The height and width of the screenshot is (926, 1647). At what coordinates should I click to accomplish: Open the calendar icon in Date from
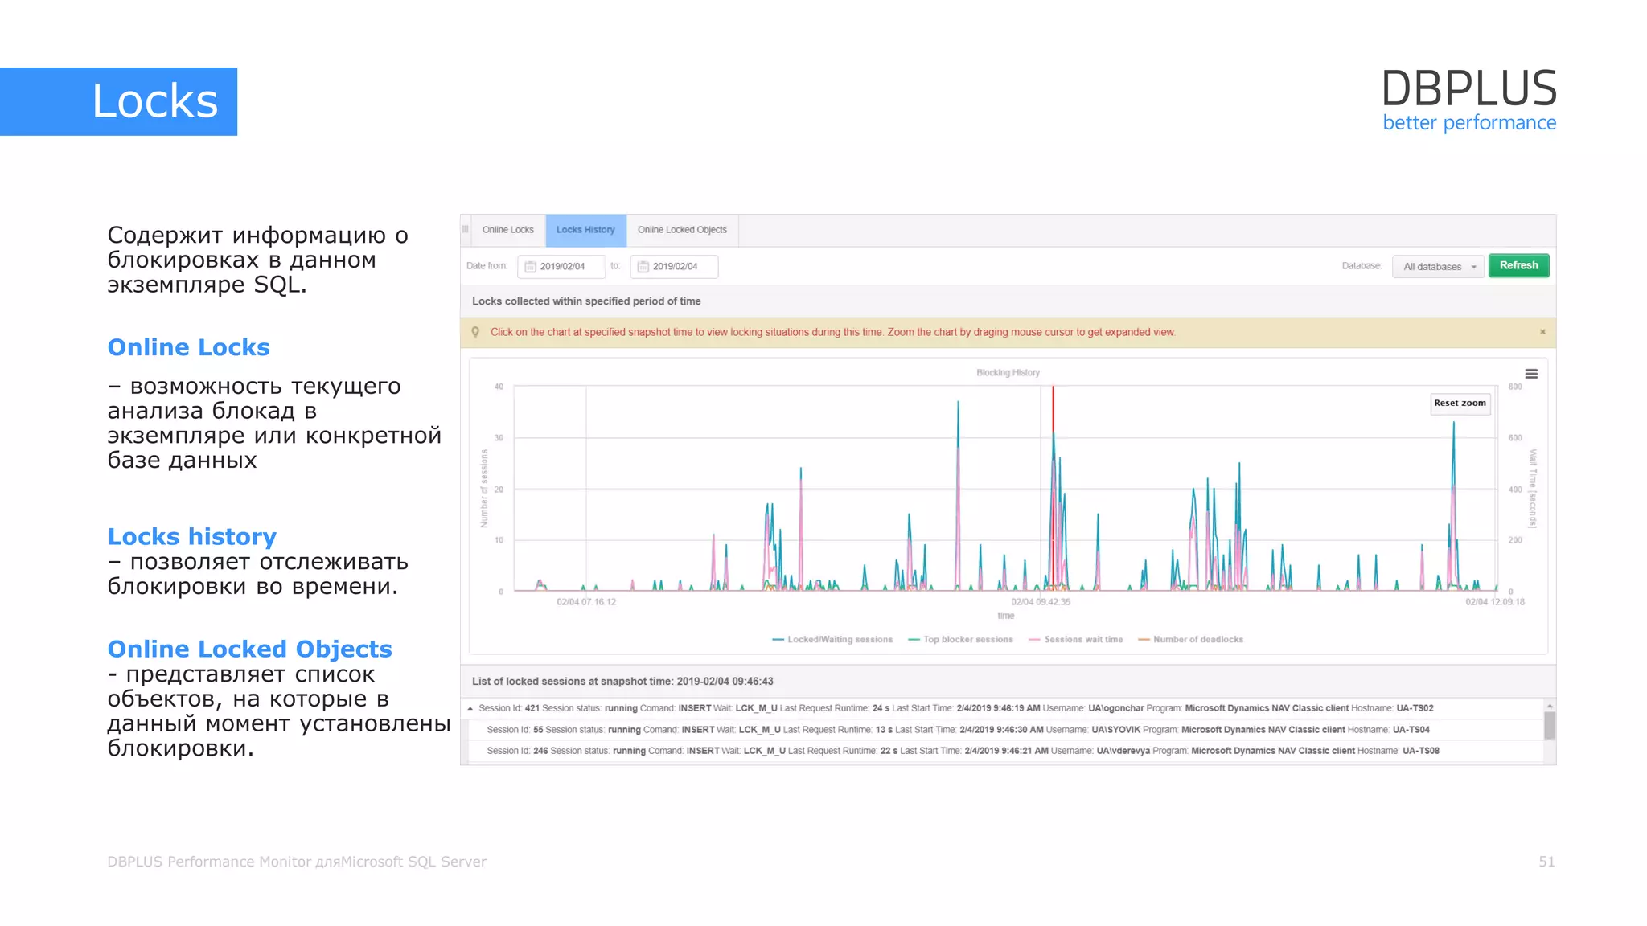(530, 267)
